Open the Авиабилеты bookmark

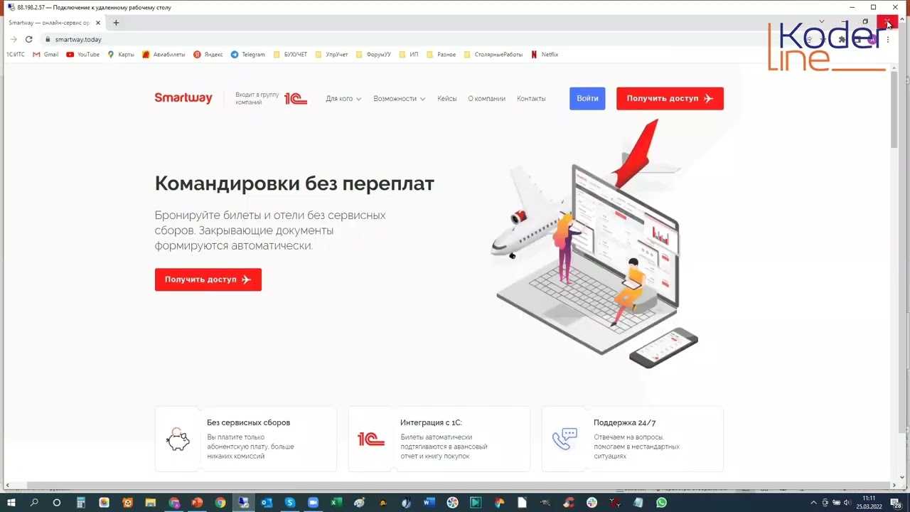[164, 54]
